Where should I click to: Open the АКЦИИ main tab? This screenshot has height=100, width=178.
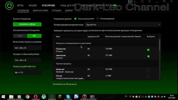click(x=33, y=6)
